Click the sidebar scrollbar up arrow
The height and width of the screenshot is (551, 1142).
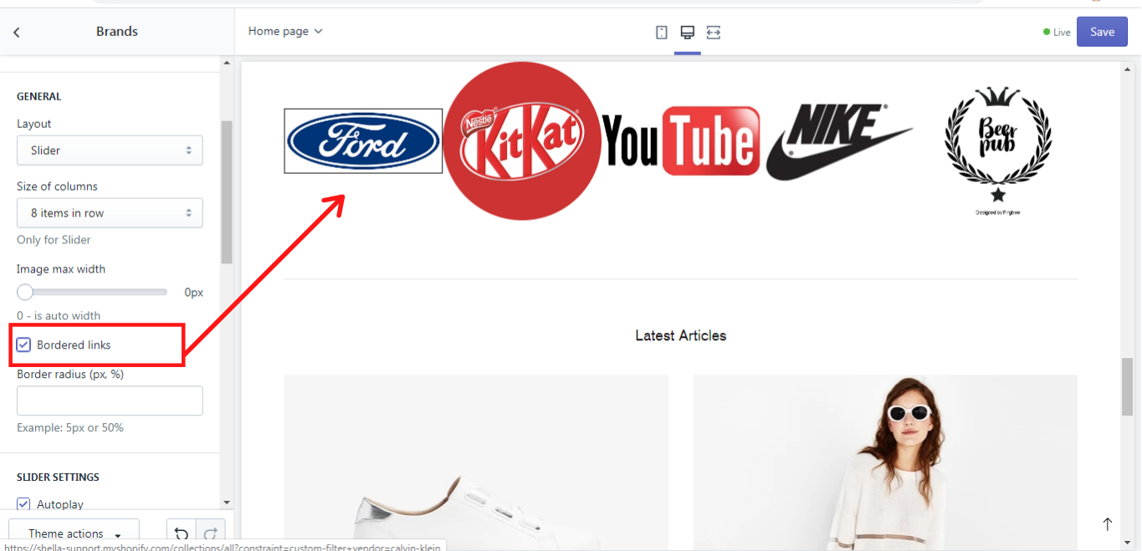point(227,63)
